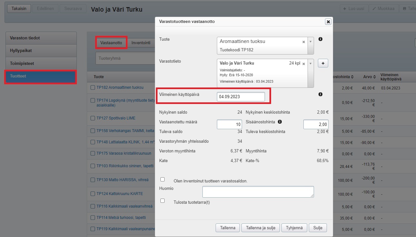Go to the Toimipisteet section
The height and width of the screenshot is (237, 416).
pos(41,63)
